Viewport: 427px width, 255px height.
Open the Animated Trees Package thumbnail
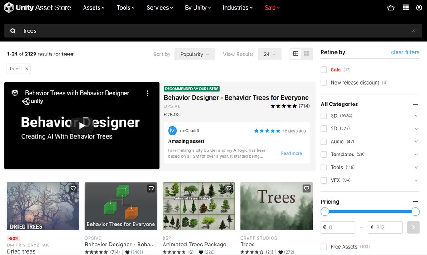(x=199, y=206)
